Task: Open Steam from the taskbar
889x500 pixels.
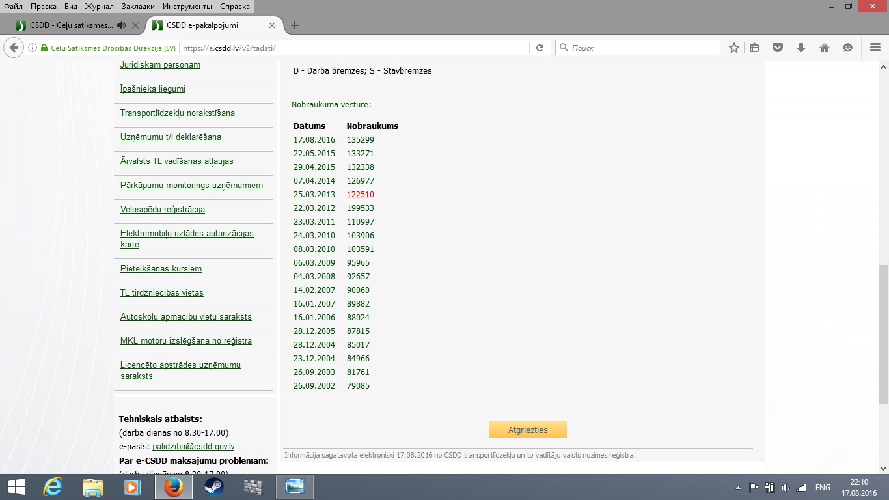Action: pyautogui.click(x=214, y=487)
